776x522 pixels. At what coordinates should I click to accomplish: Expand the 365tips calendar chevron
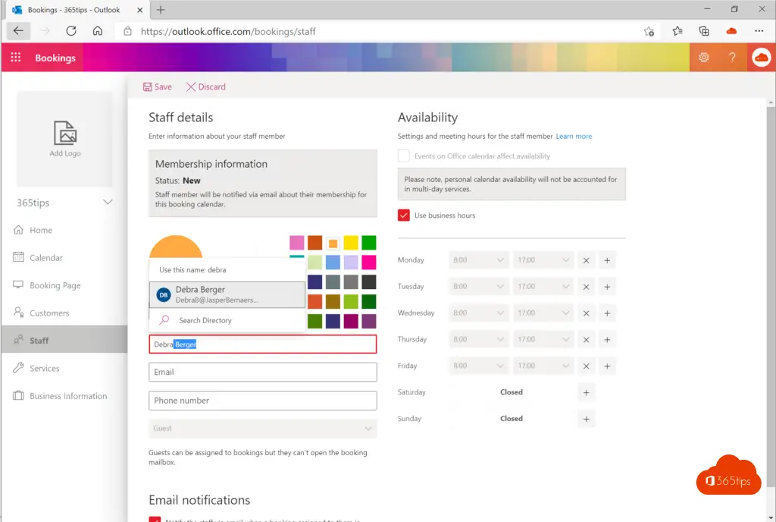tap(108, 203)
